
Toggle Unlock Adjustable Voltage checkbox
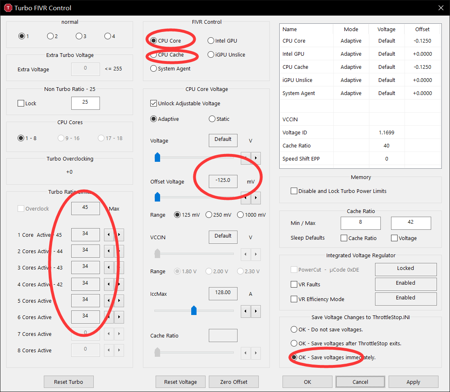185,103
